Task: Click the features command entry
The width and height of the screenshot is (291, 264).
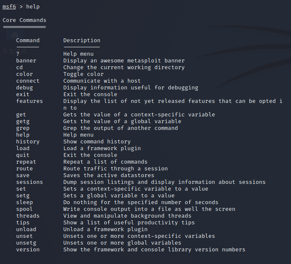Action: pos(30,101)
